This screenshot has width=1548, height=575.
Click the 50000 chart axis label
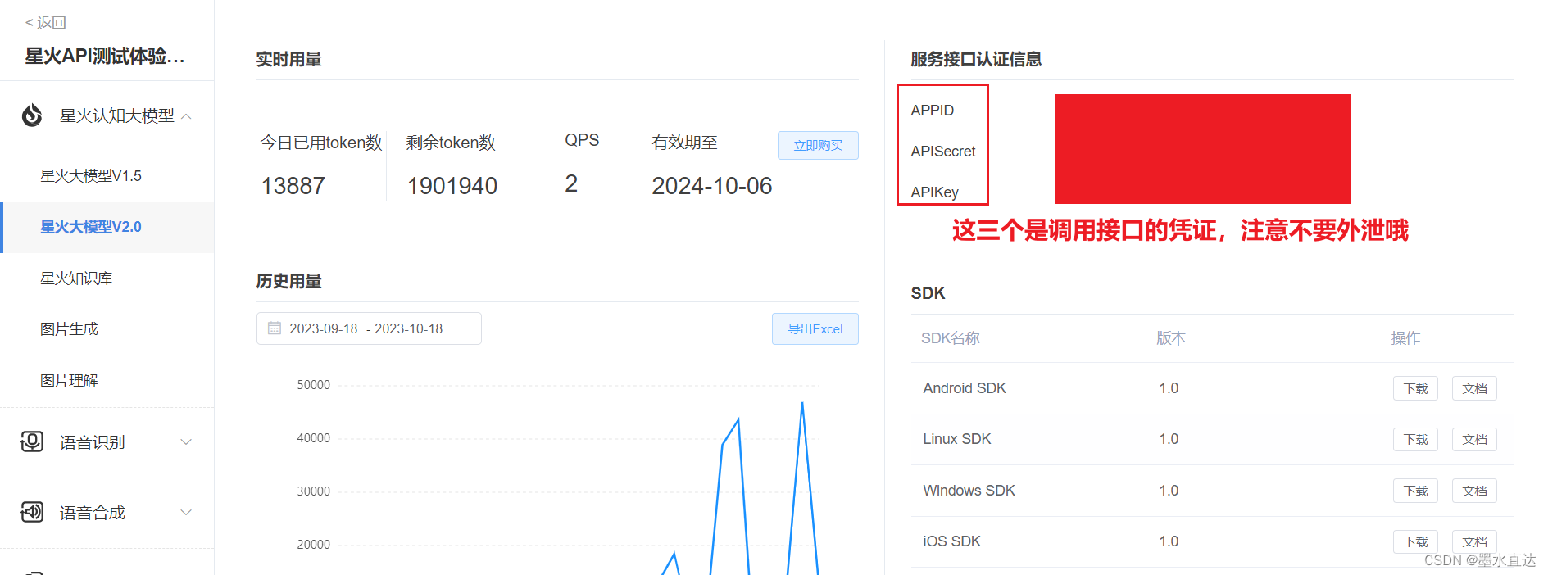click(313, 385)
